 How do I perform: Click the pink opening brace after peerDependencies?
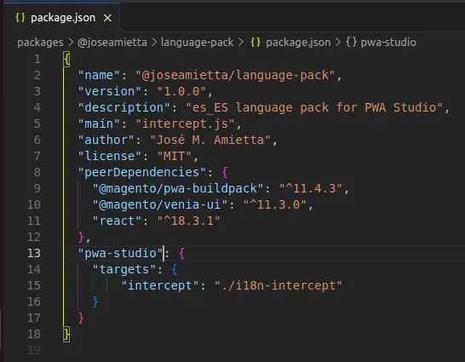point(226,172)
